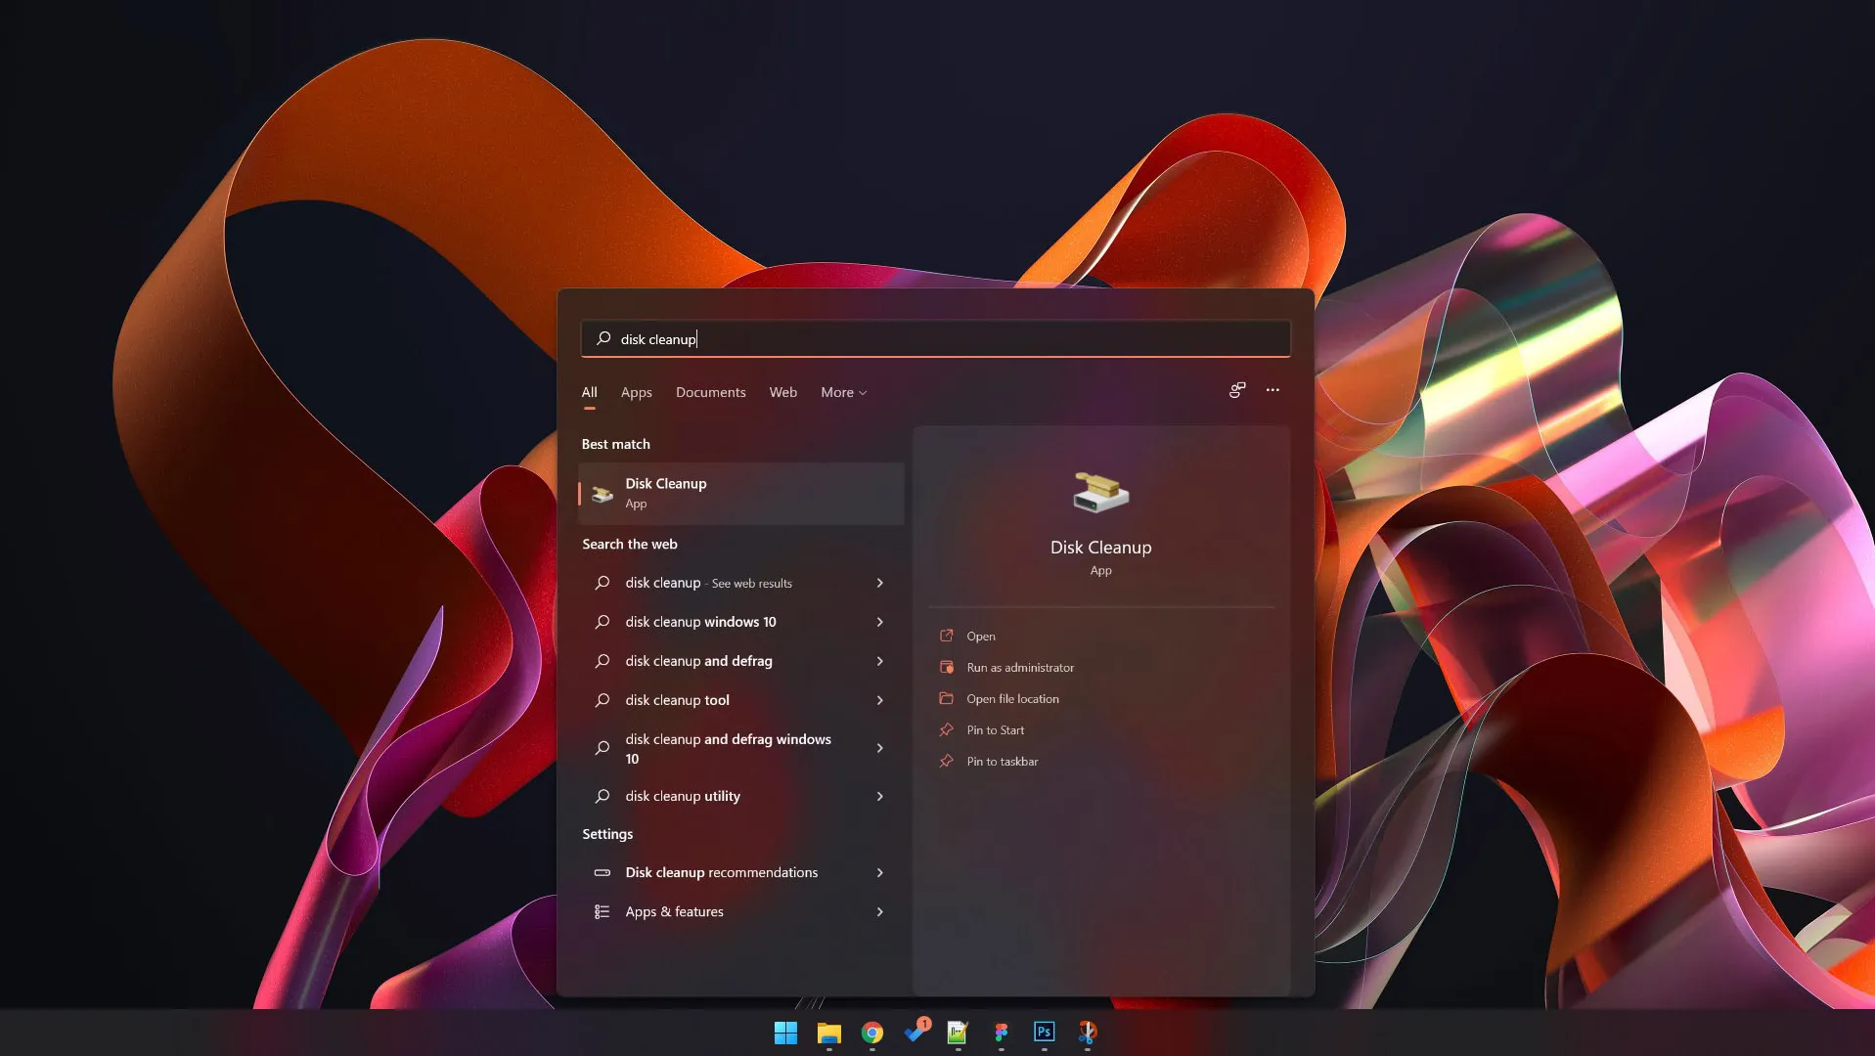
Task: Launch Photoshop from the taskbar
Action: 1044,1033
